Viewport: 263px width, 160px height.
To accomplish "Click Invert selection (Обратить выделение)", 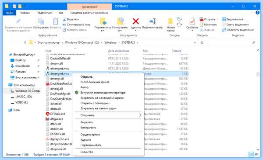I will tap(238, 30).
